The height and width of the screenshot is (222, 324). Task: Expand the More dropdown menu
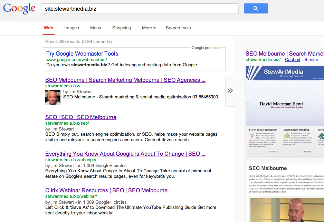(x=149, y=28)
